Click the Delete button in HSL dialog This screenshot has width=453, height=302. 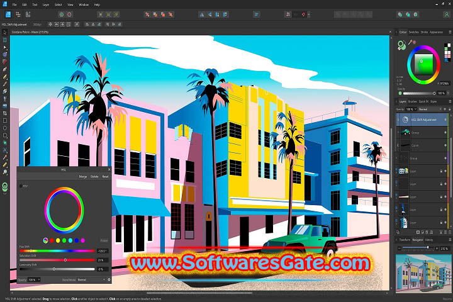click(94, 177)
